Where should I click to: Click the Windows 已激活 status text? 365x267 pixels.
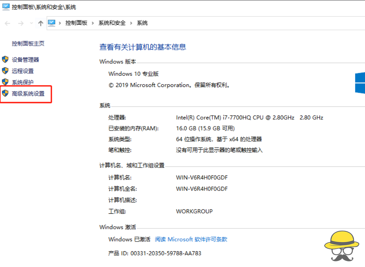click(x=129, y=239)
